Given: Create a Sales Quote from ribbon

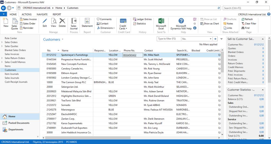Looking at the screenshot, I should tap(14, 24).
